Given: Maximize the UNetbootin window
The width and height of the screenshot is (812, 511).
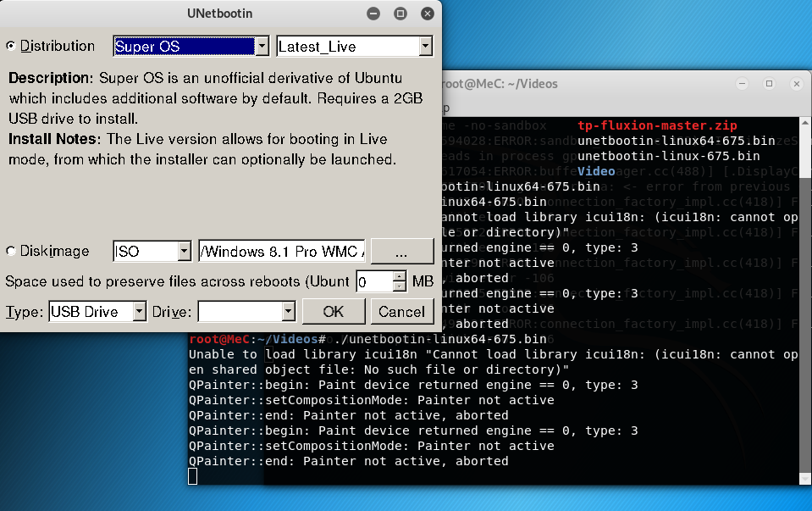Looking at the screenshot, I should [x=400, y=14].
